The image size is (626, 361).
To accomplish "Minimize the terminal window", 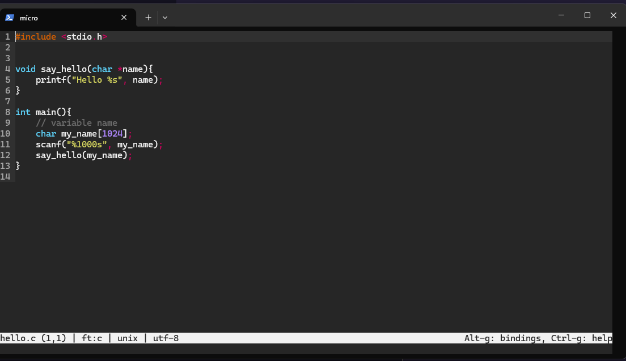I will [x=561, y=15].
